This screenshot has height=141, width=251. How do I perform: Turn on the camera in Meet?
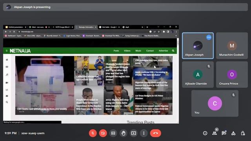click(103, 133)
